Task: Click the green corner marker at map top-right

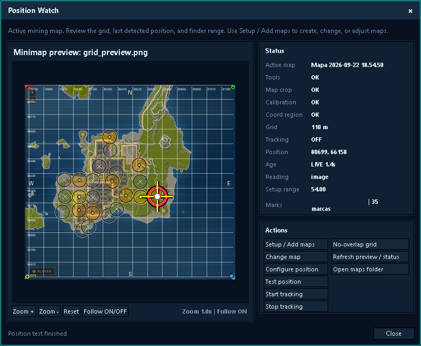Action: pyautogui.click(x=233, y=87)
